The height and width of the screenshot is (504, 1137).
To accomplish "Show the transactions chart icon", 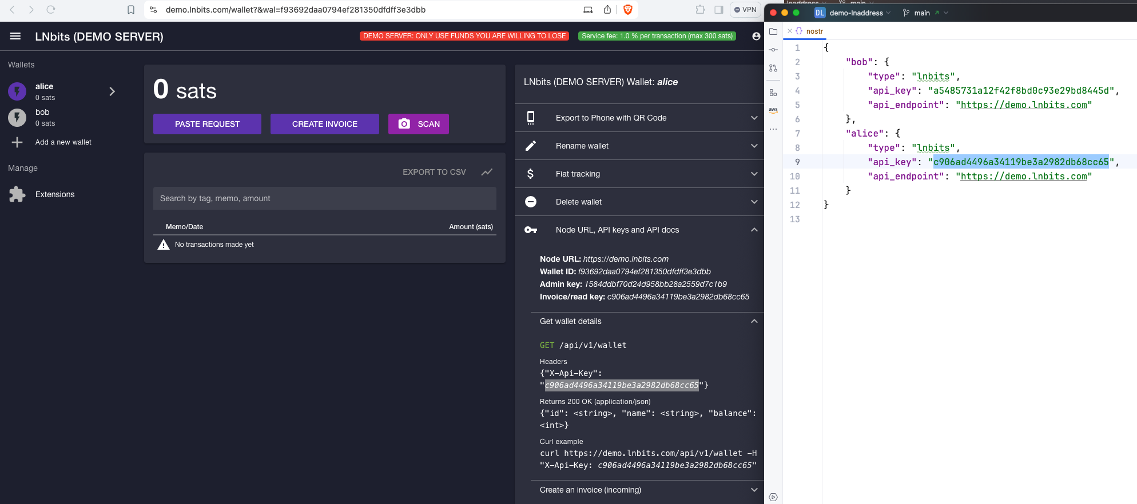I will [487, 172].
